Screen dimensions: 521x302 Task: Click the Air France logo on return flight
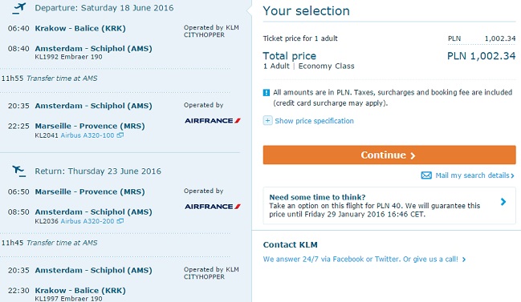(212, 207)
